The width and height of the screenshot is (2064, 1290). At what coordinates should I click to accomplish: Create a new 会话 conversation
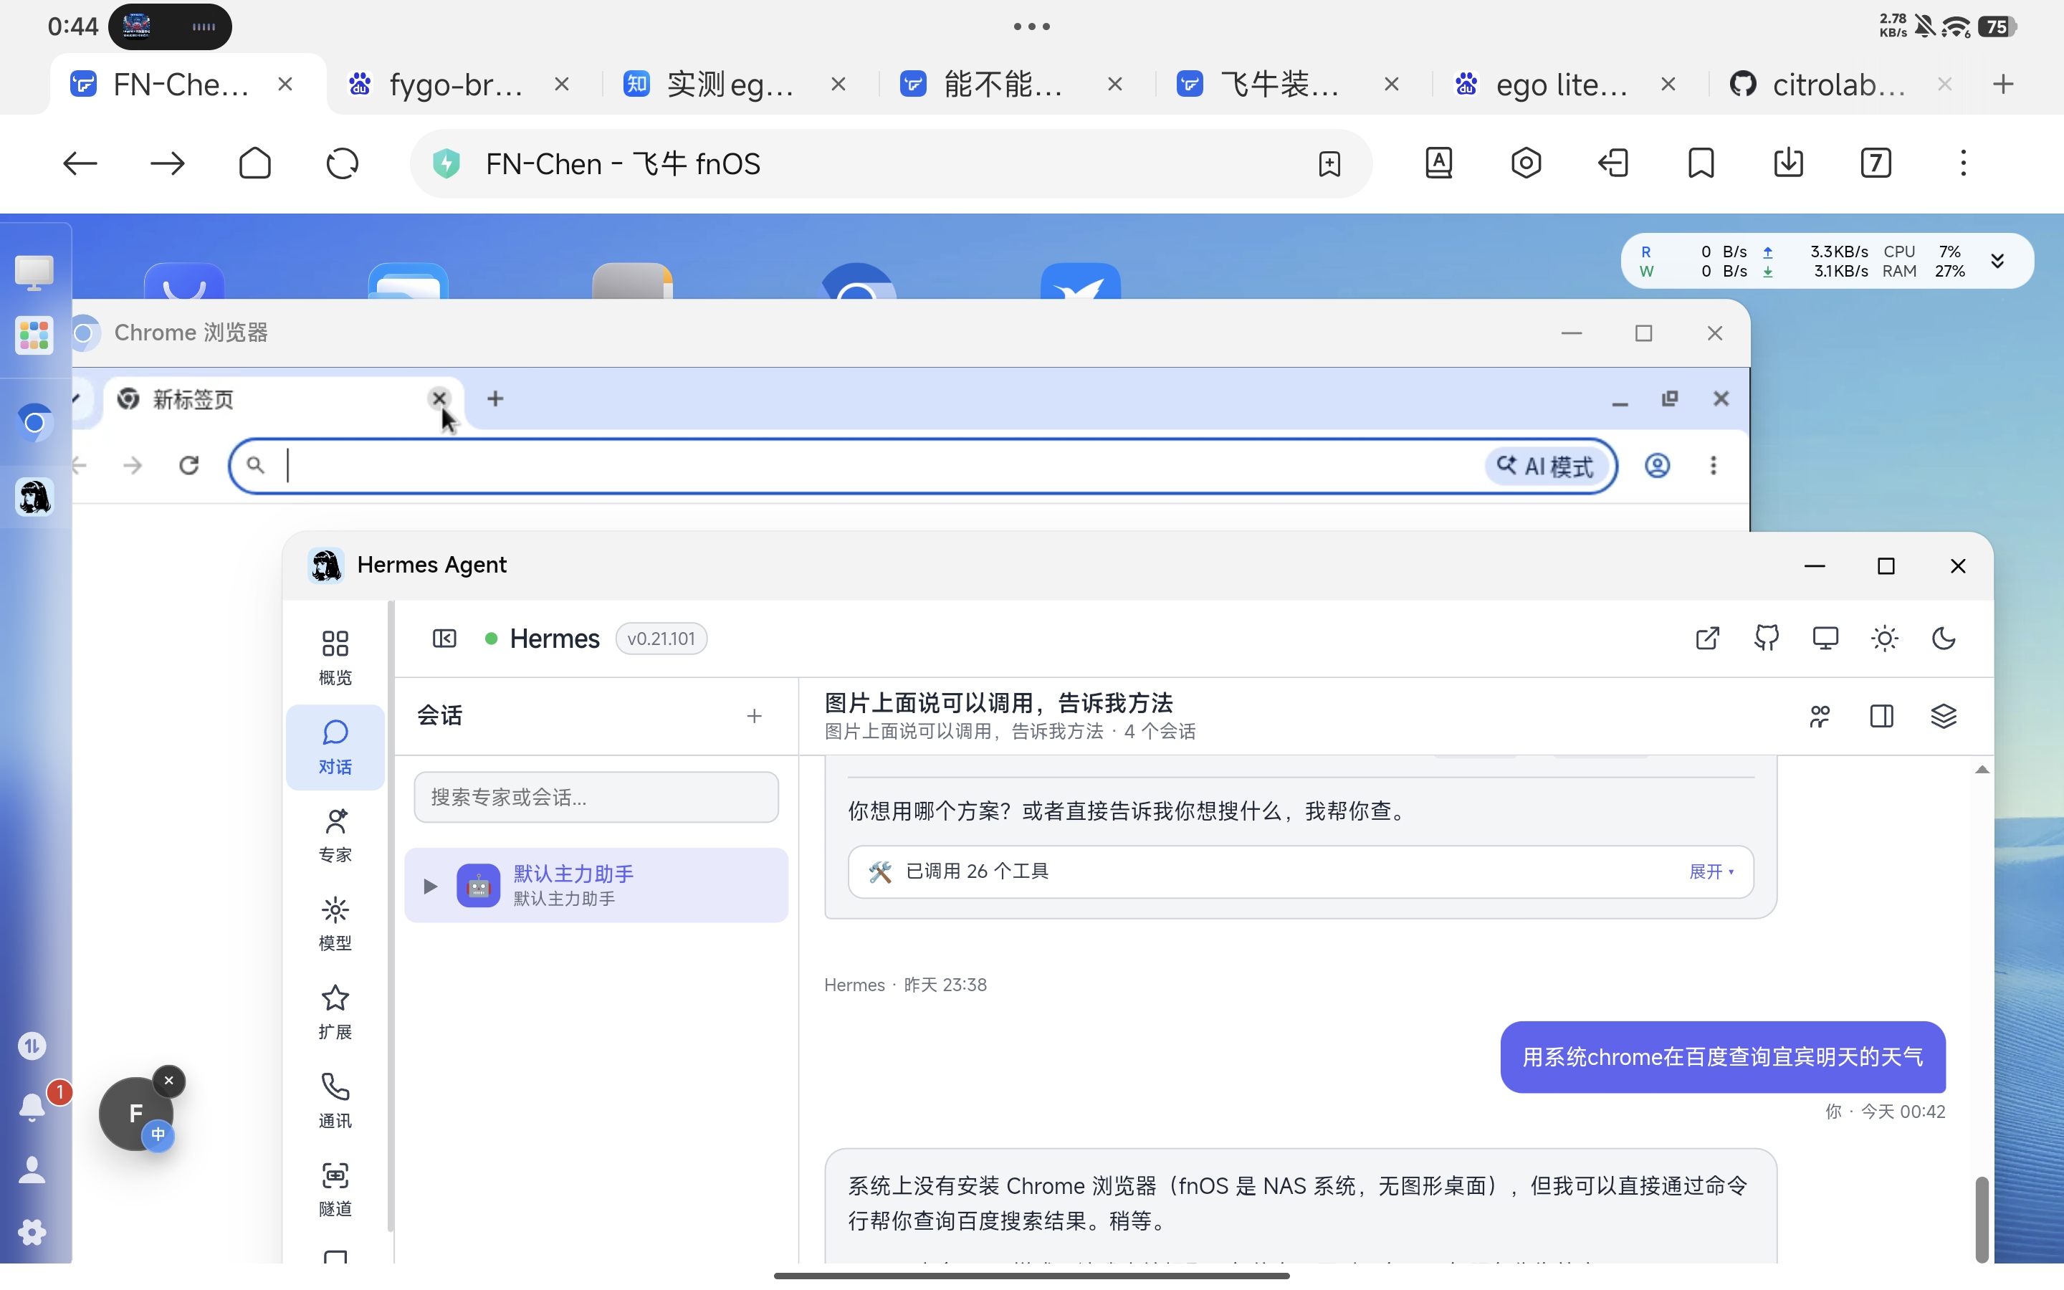click(754, 716)
